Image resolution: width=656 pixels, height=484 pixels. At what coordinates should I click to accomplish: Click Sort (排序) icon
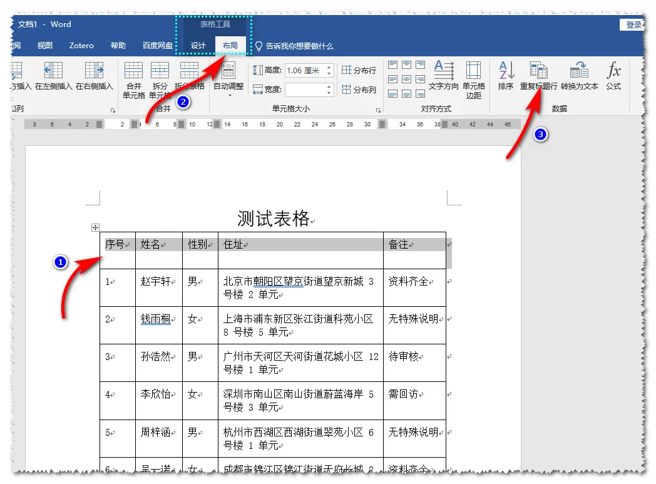point(506,70)
